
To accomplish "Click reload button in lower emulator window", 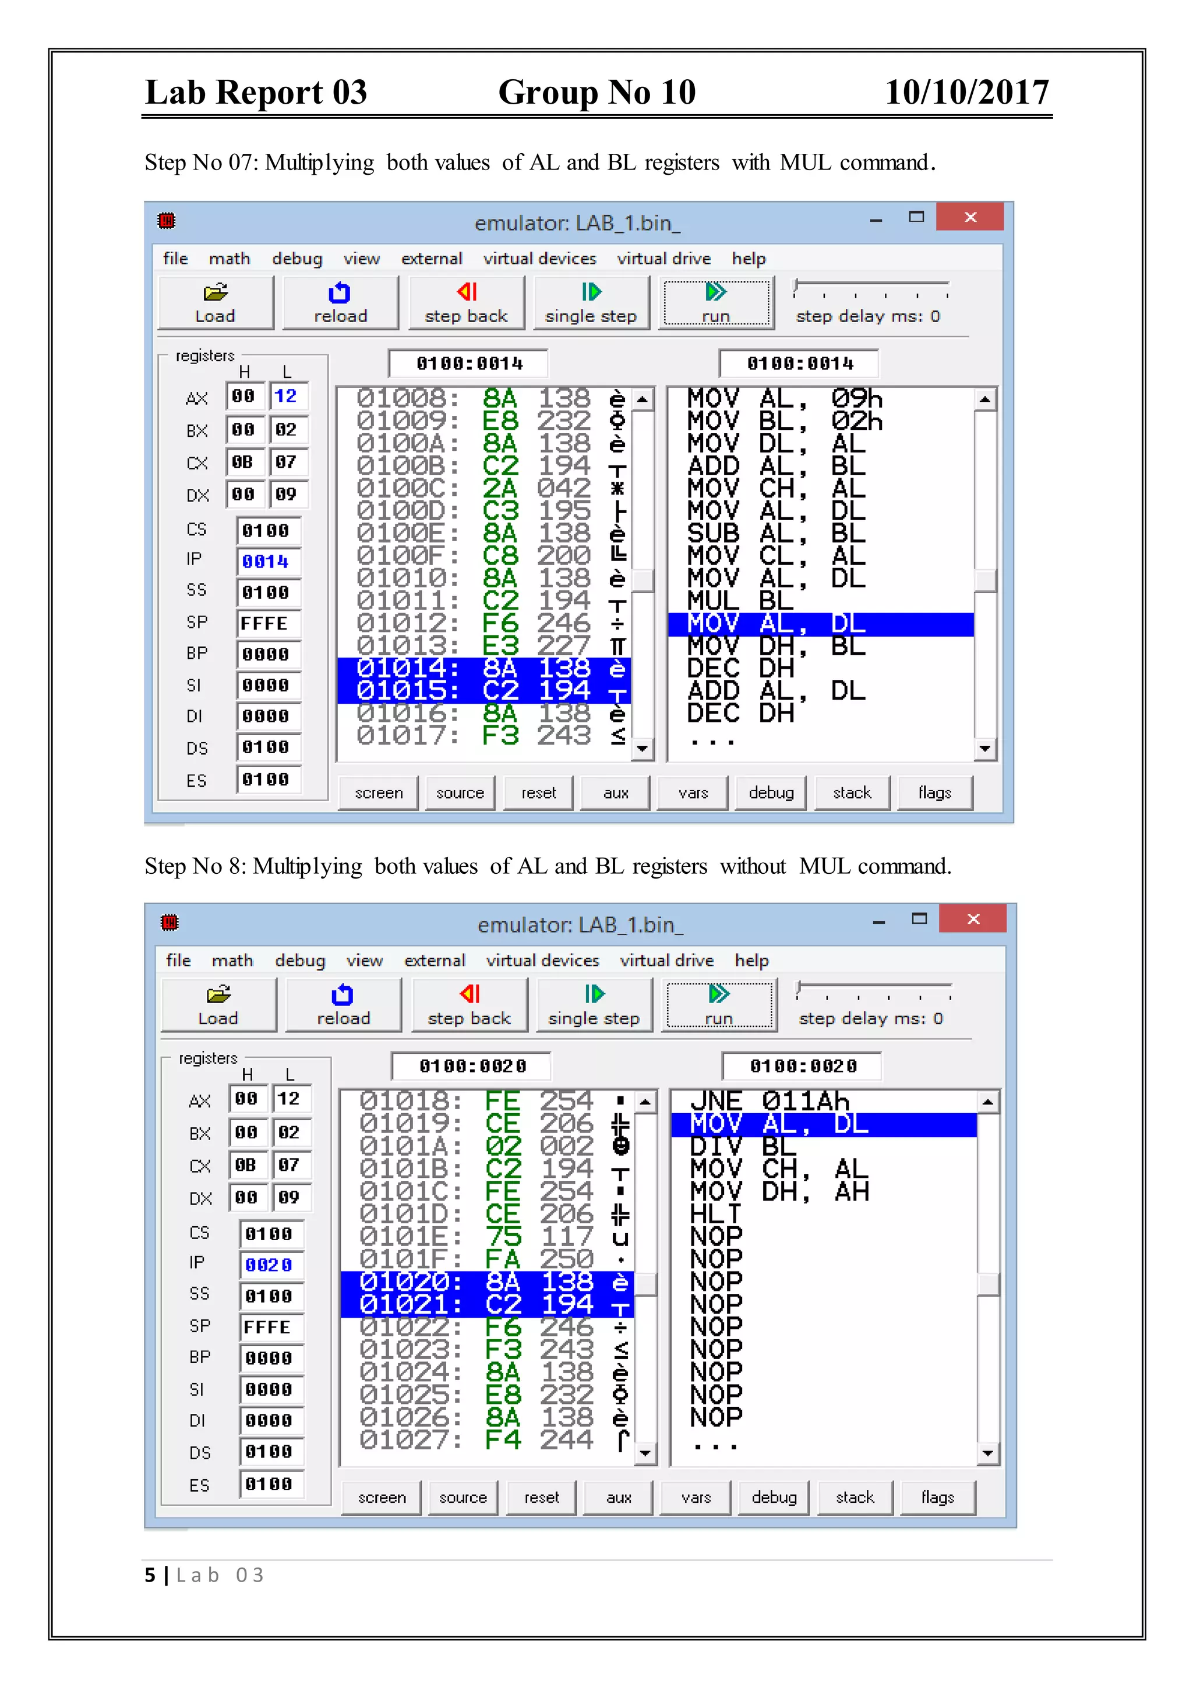I will click(x=343, y=1005).
